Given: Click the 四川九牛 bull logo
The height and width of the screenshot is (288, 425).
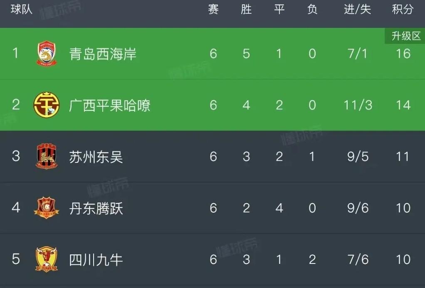Looking at the screenshot, I should (46, 259).
